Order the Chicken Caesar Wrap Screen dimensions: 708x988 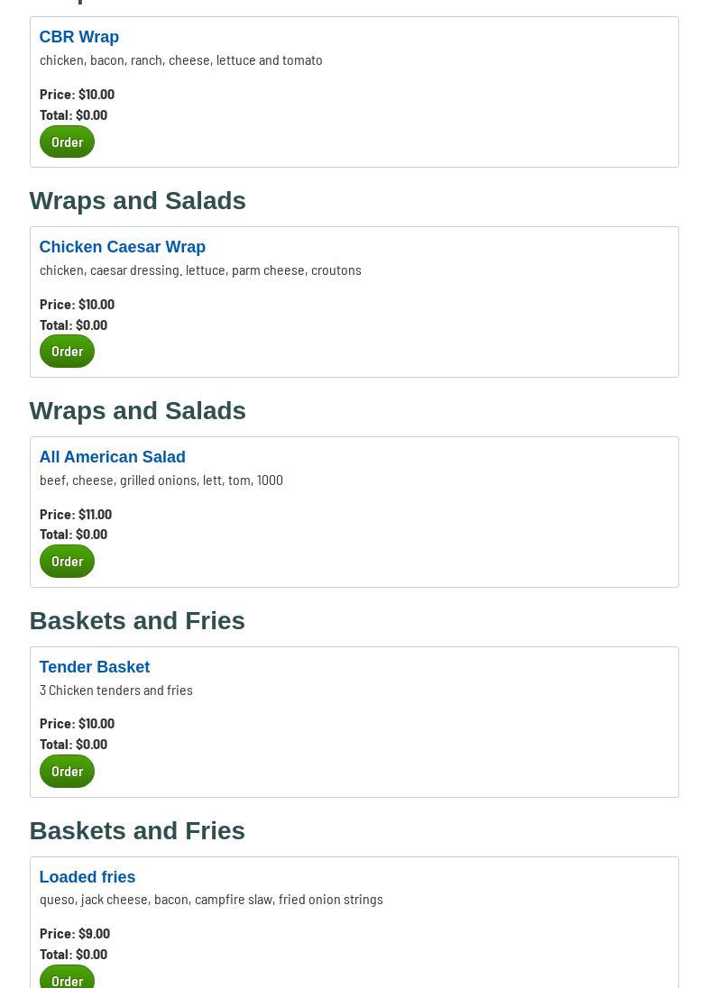(67, 352)
